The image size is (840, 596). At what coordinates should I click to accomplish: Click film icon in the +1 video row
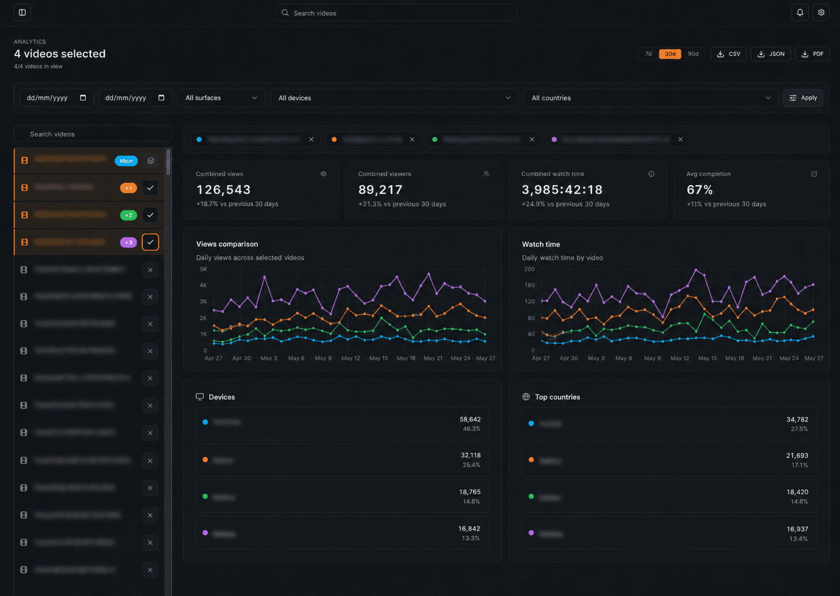tap(24, 188)
